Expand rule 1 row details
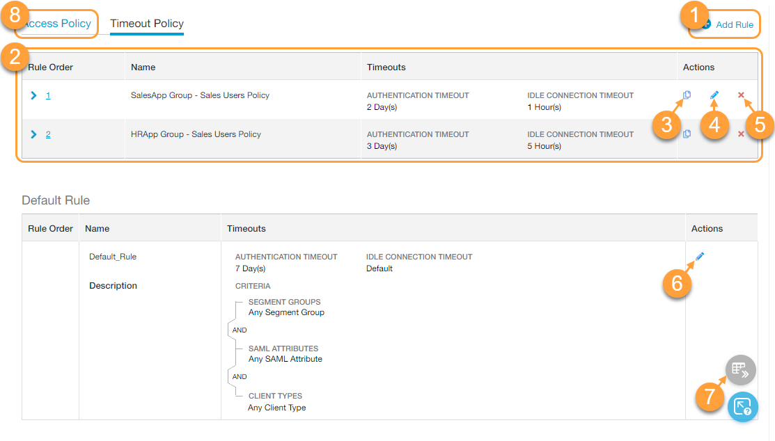The height and width of the screenshot is (441, 775). tap(33, 95)
